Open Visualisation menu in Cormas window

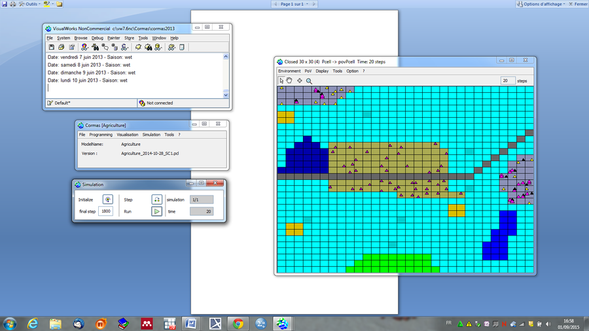(x=128, y=134)
